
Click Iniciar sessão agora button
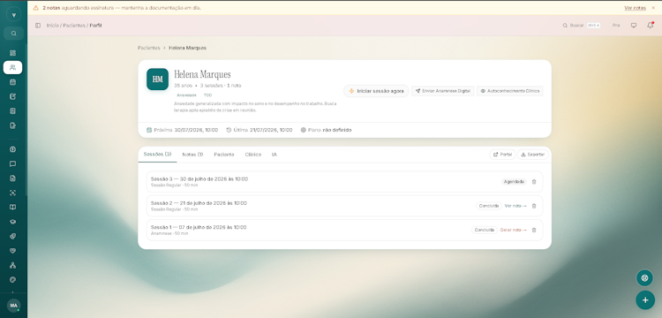(x=376, y=91)
